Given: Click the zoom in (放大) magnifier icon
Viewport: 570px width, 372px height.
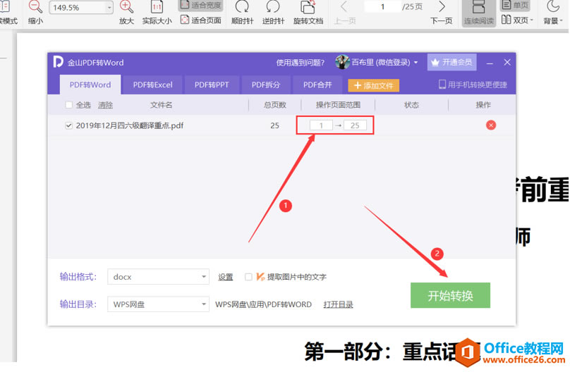Looking at the screenshot, I should tap(126, 8).
